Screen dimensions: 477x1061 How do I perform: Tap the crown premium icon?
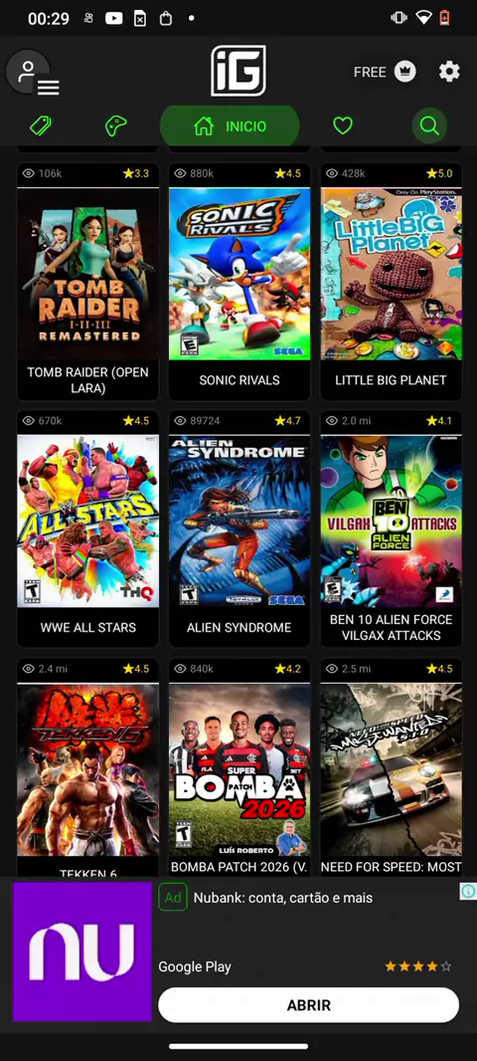tap(405, 72)
